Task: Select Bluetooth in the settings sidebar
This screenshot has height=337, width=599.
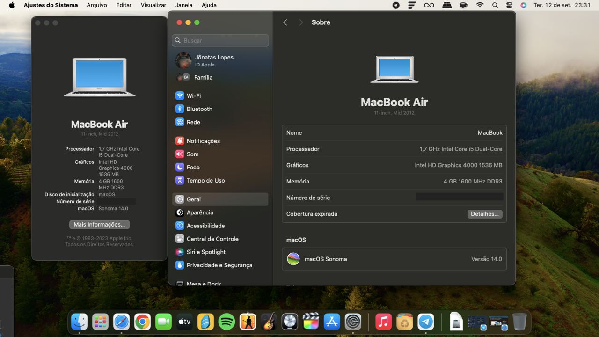Action: pos(199,109)
